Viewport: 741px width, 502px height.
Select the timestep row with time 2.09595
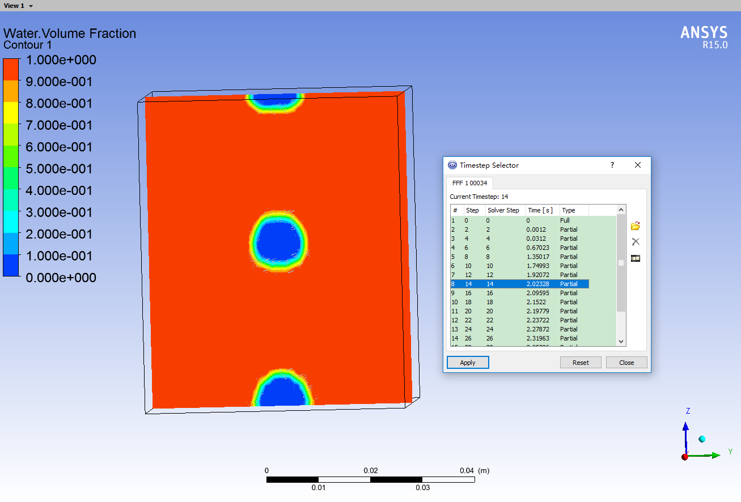coord(519,293)
